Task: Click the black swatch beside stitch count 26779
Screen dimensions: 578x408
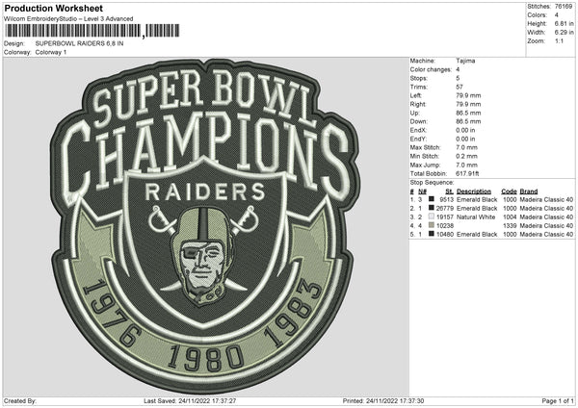Action: pyautogui.click(x=431, y=208)
